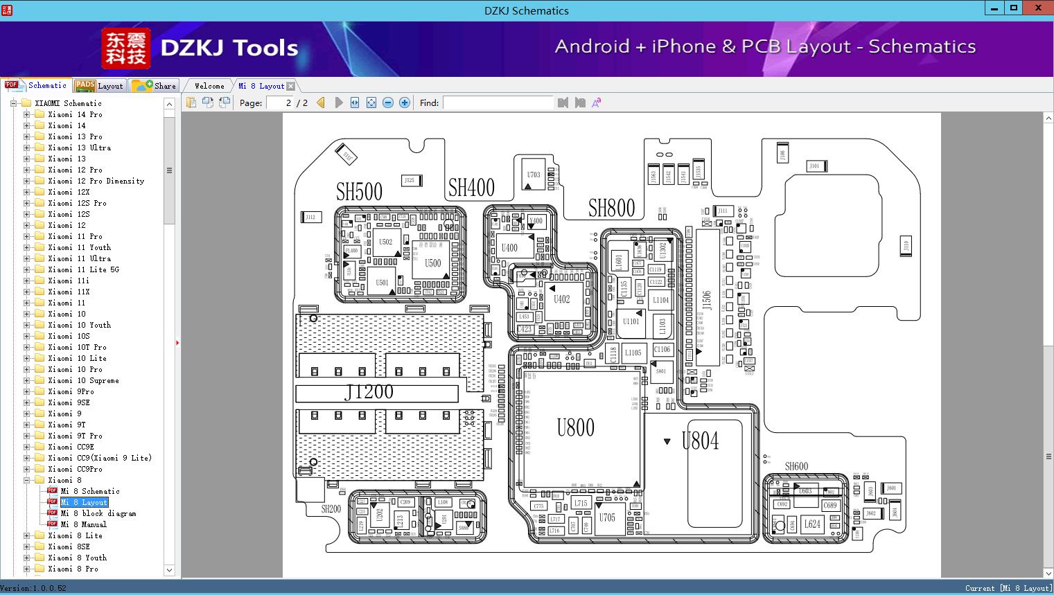
Task: Go to the next page
Action: coord(338,103)
